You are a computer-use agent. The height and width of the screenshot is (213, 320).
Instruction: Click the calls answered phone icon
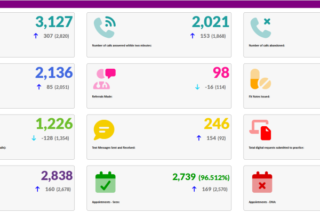(105, 27)
